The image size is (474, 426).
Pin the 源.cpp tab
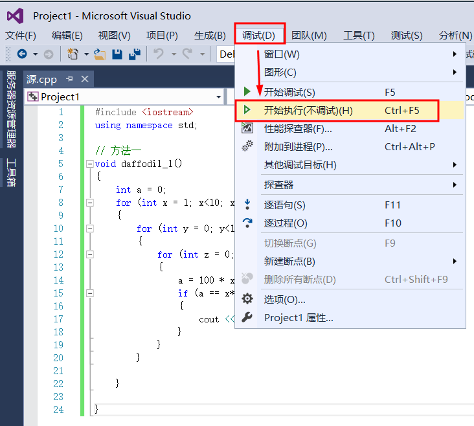point(69,79)
